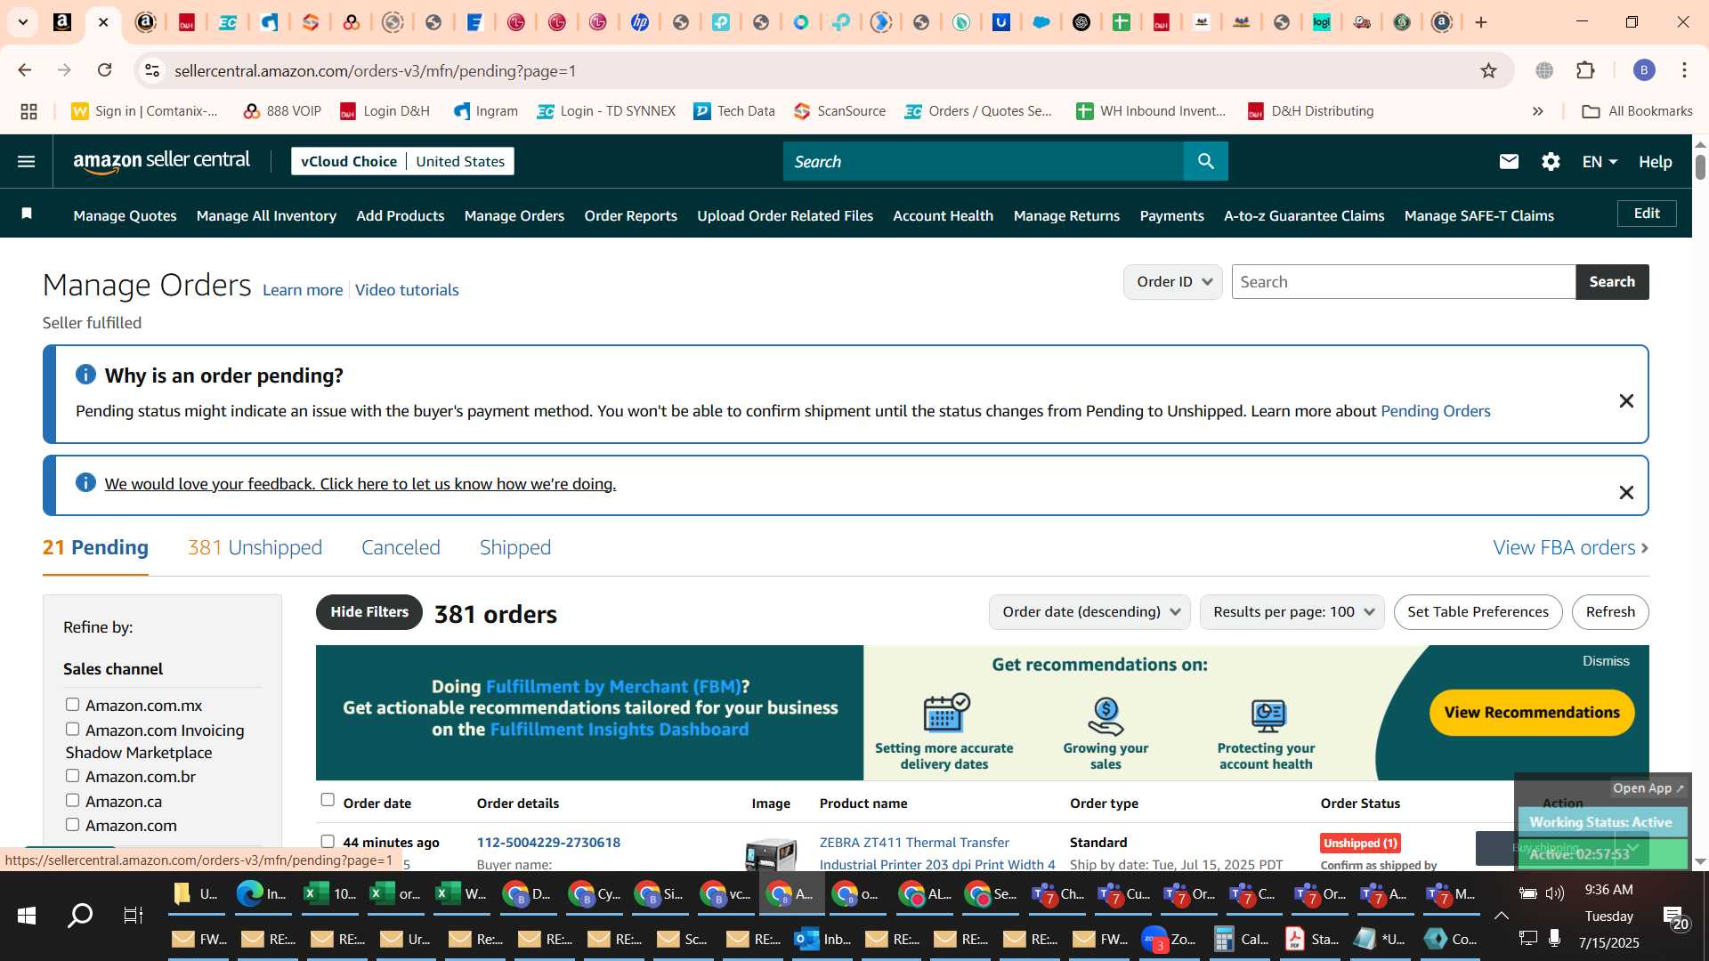Click the magnifier search button in header
This screenshot has width=1709, height=961.
click(1205, 161)
